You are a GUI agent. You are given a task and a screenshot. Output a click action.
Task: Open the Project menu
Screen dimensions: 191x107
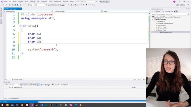coord(21,2)
